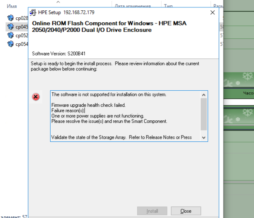
Task: Click 'Please resolve the issue(s)' line
Action: pos(109,121)
